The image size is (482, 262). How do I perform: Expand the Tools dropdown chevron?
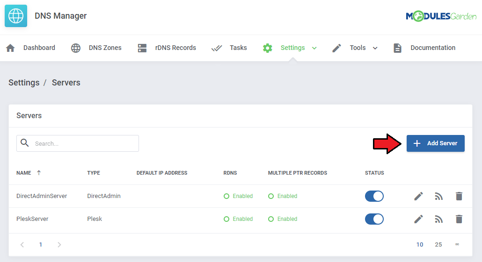375,48
